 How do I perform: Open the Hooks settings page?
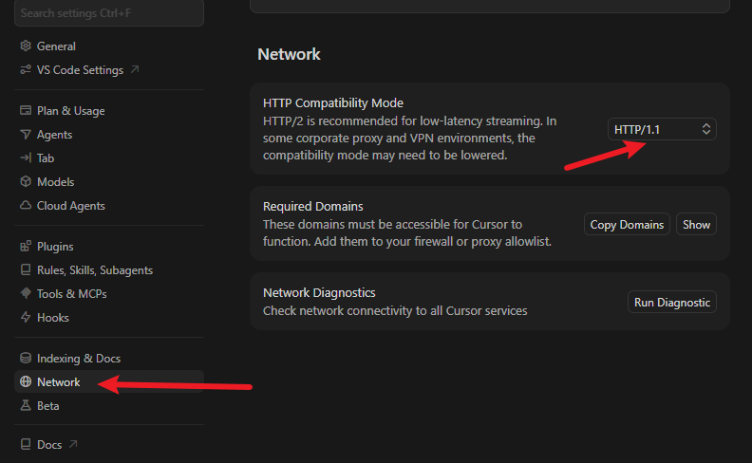[x=109, y=317]
